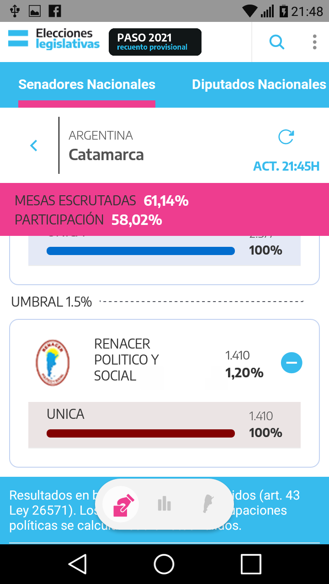Image resolution: width=329 pixels, height=584 pixels.
Task: Select the bar chart icon in floating bar
Action: [164, 504]
